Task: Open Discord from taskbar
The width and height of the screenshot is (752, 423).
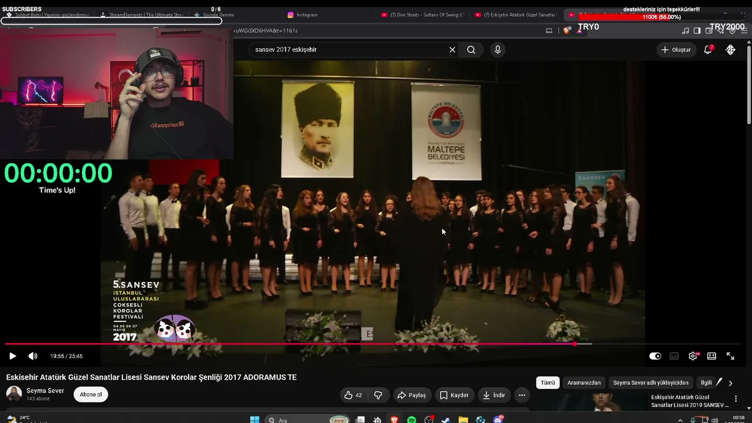Action: 498,419
